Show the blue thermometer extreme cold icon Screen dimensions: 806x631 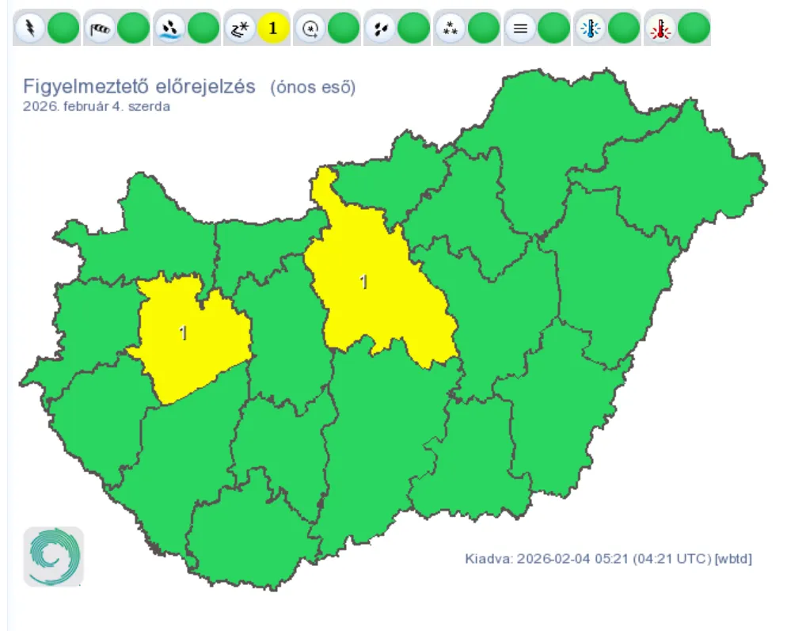click(x=589, y=29)
